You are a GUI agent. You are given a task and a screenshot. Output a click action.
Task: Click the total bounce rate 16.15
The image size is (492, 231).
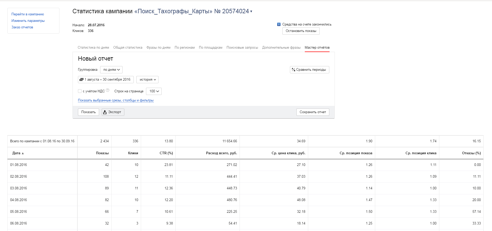click(477, 141)
